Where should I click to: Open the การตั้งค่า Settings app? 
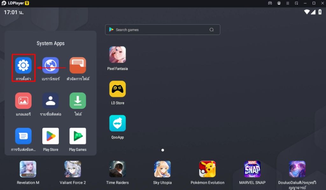(x=23, y=64)
